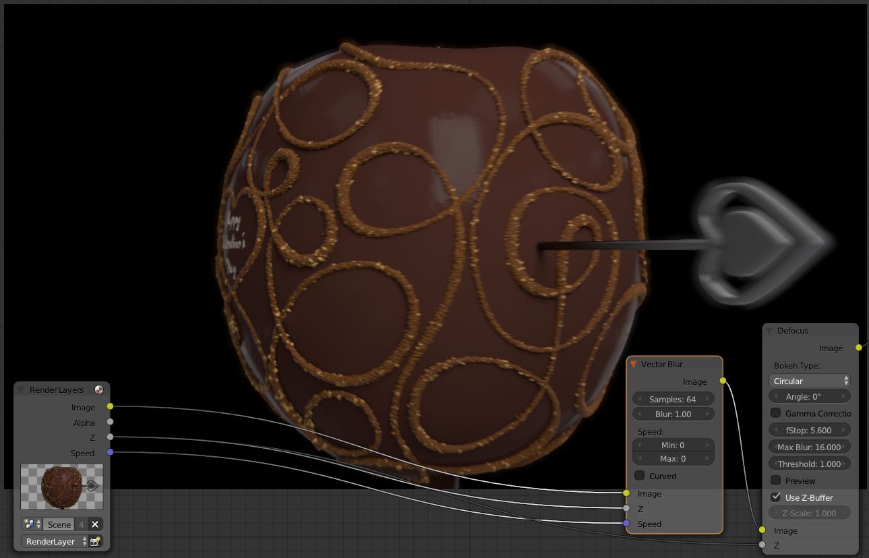Click the Z-Scale: 1.000 field
Viewport: 869px width, 558px height.
coord(810,513)
